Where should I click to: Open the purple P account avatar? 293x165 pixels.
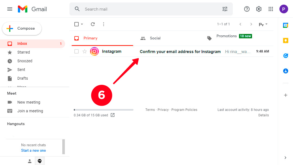point(284,9)
